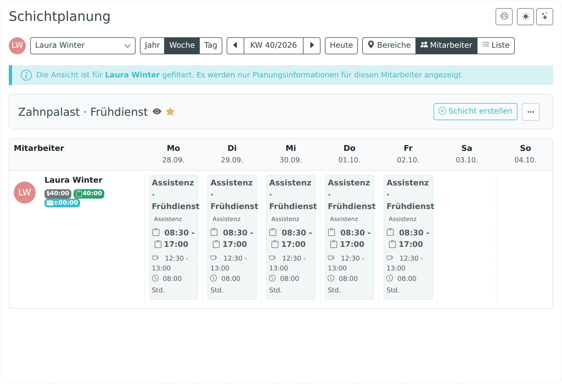Toggle the favorite star for Zahnpalast Frühdienst

[170, 111]
